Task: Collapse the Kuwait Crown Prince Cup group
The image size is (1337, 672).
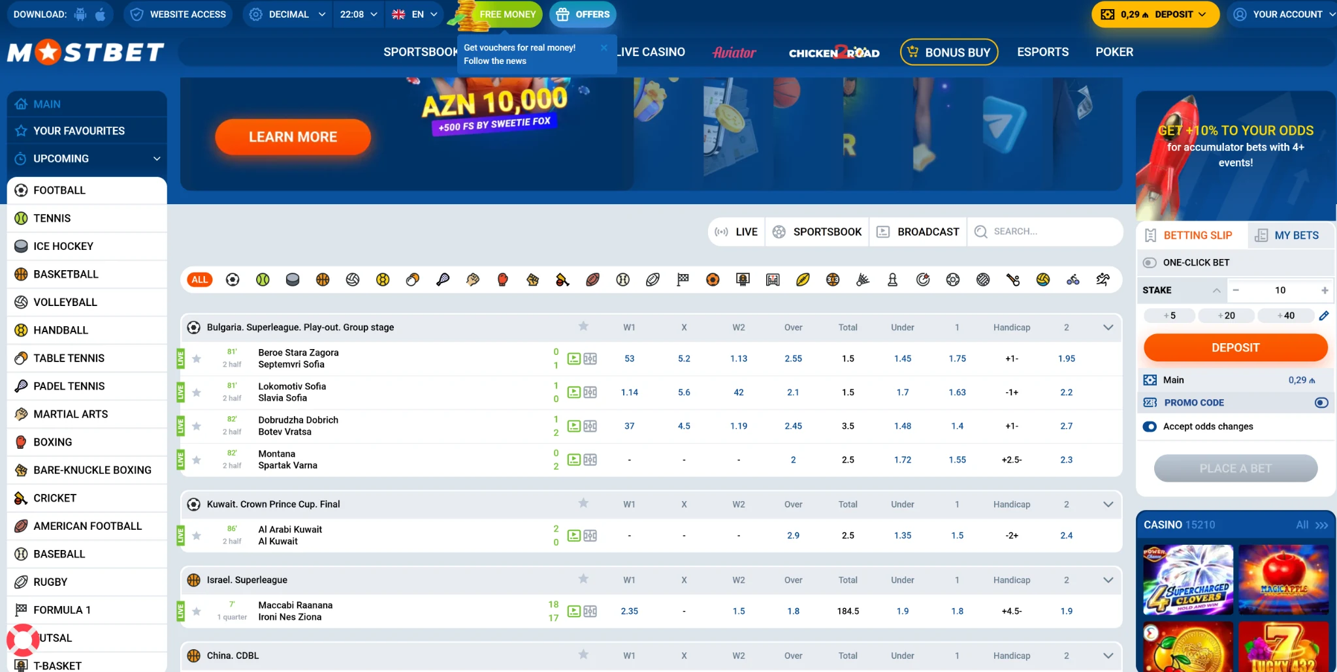Action: [1108, 504]
